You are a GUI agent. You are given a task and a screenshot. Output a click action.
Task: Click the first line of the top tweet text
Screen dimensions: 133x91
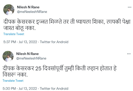67,22
